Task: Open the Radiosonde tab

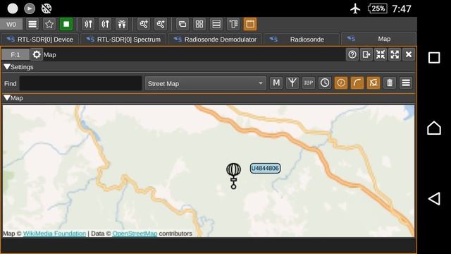Action: point(302,40)
